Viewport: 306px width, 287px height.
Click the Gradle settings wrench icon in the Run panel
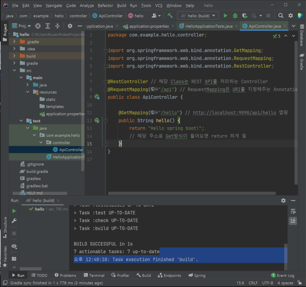pyautogui.click(x=14, y=221)
